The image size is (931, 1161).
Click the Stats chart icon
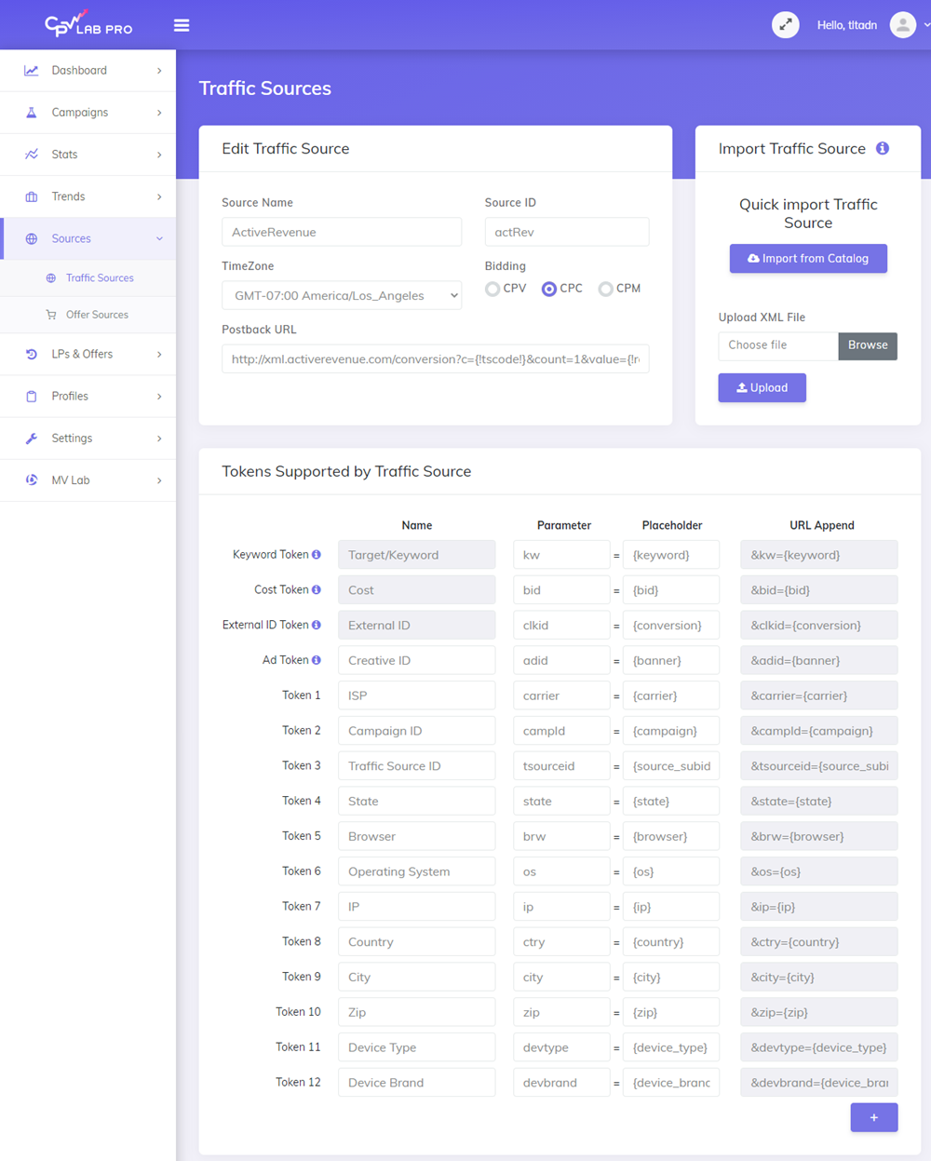pyautogui.click(x=31, y=154)
